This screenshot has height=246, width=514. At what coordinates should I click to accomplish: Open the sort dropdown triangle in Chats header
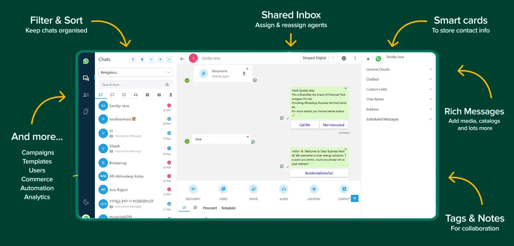pyautogui.click(x=151, y=59)
